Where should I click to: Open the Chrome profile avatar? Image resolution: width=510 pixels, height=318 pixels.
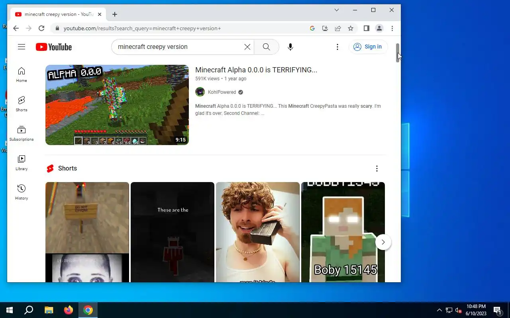(379, 28)
